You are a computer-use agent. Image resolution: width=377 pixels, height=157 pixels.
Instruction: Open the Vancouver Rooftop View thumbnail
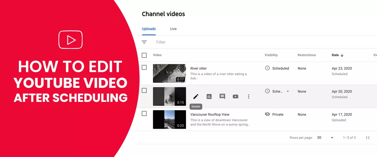pyautogui.click(x=169, y=119)
